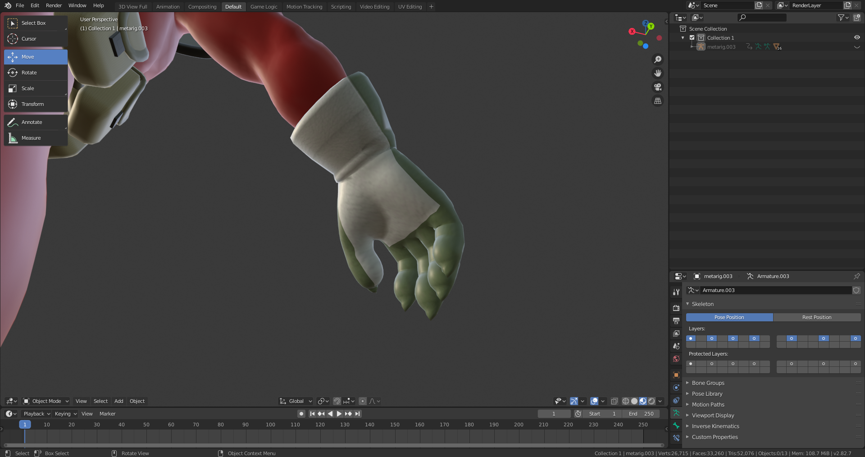865x457 pixels.
Task: Collapse Collection 1 in the outliner
Action: [683, 38]
